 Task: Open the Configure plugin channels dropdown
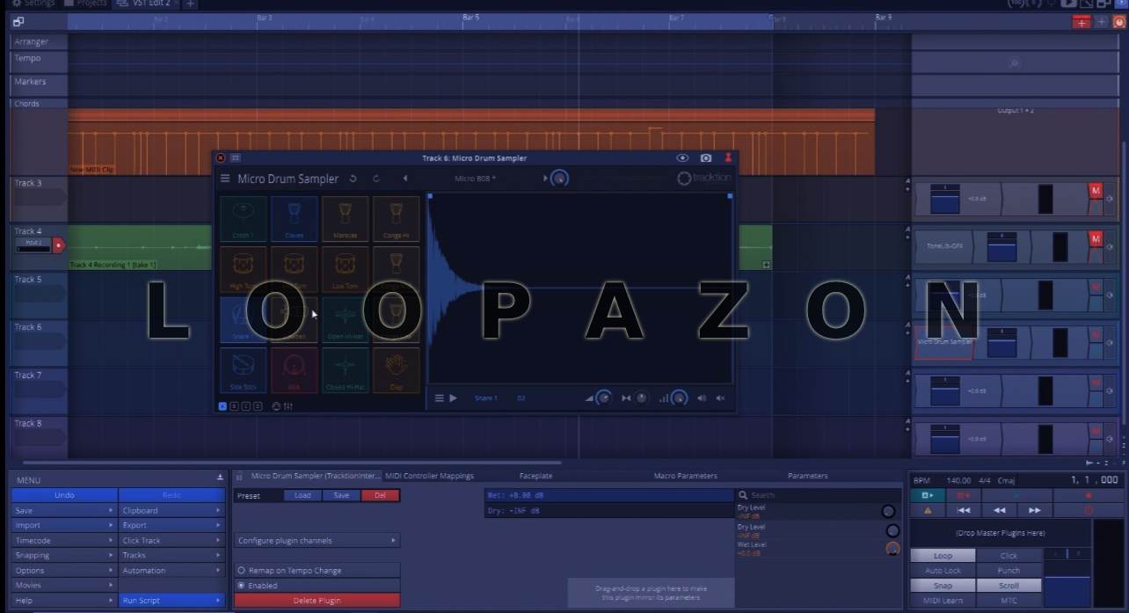pos(317,540)
